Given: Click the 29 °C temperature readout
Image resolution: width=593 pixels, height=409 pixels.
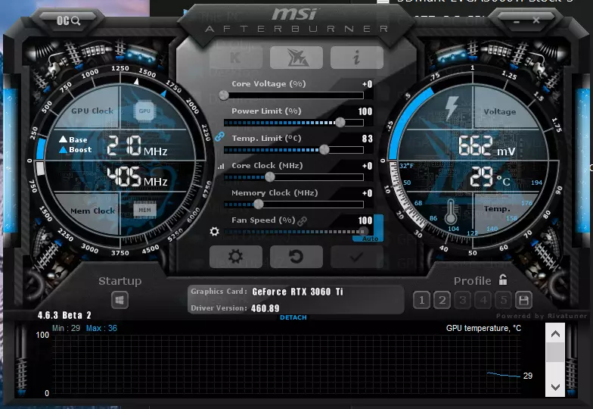Looking at the screenshot, I should tap(490, 177).
